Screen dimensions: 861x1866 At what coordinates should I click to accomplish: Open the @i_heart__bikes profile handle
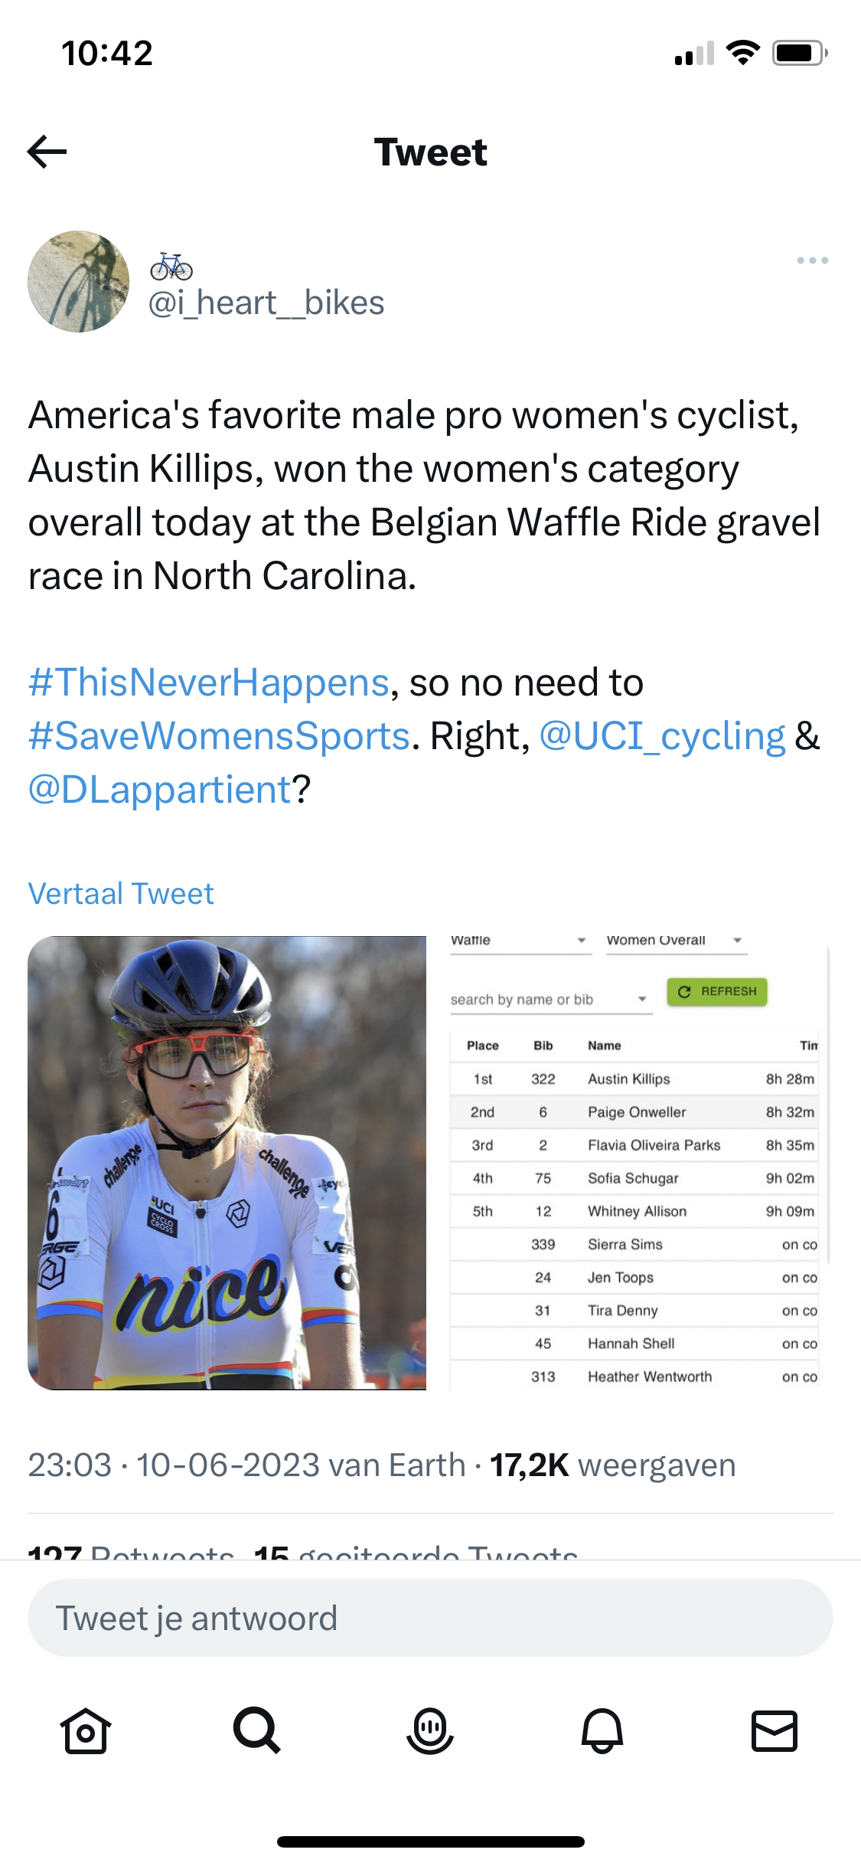[x=266, y=303]
